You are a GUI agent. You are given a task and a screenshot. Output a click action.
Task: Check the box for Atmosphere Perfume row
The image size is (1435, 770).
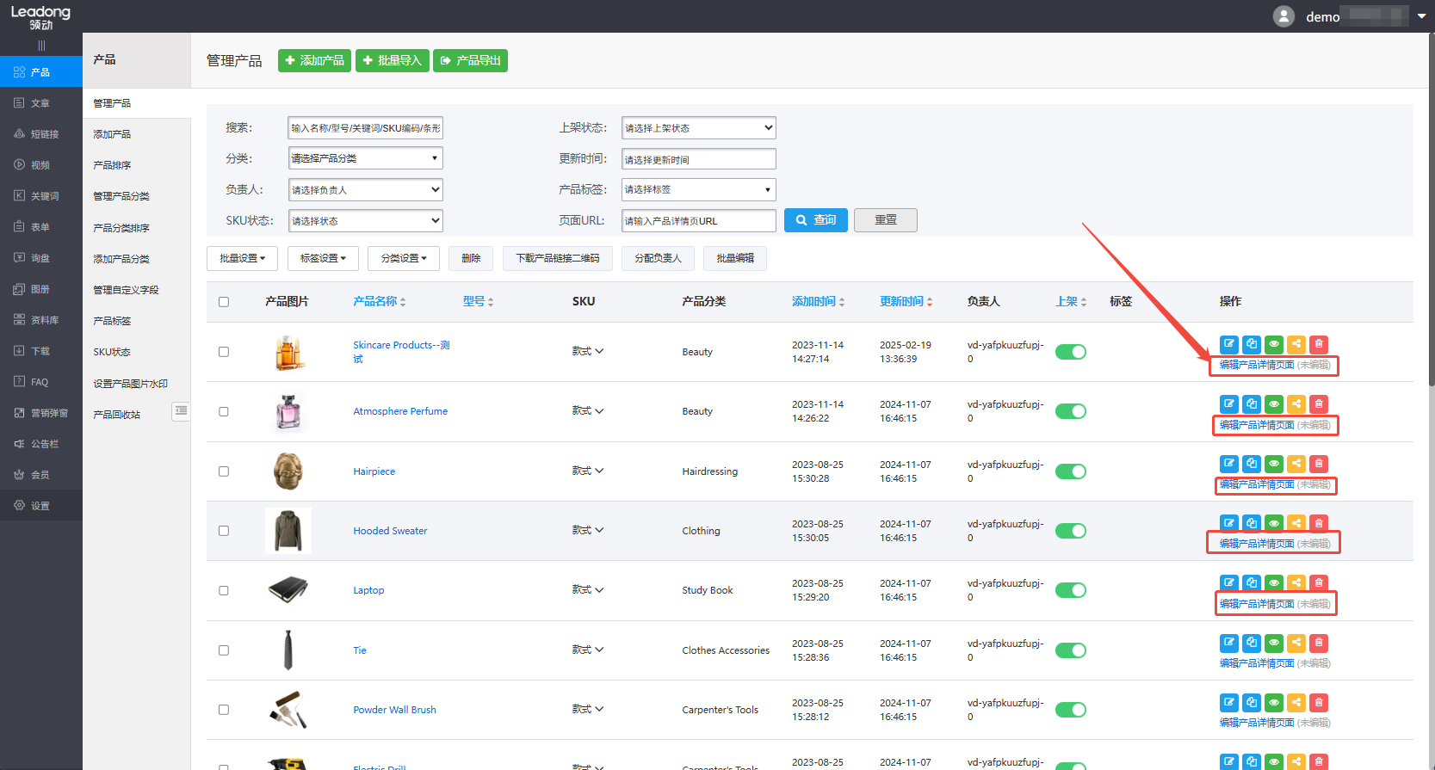click(x=224, y=412)
